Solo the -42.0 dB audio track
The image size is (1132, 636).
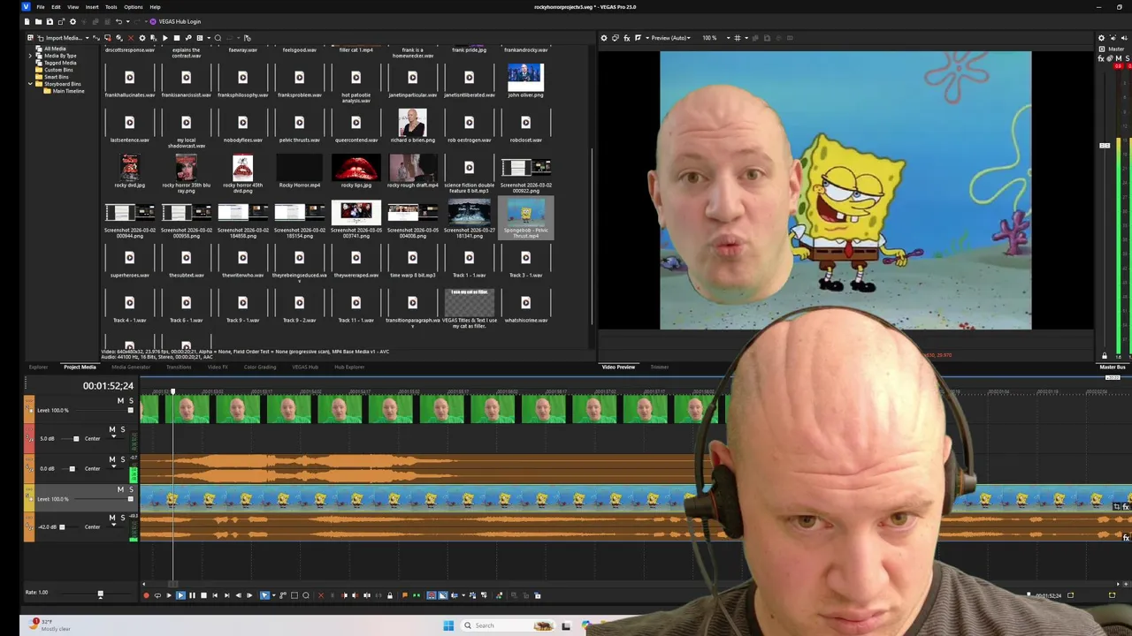[x=123, y=518]
